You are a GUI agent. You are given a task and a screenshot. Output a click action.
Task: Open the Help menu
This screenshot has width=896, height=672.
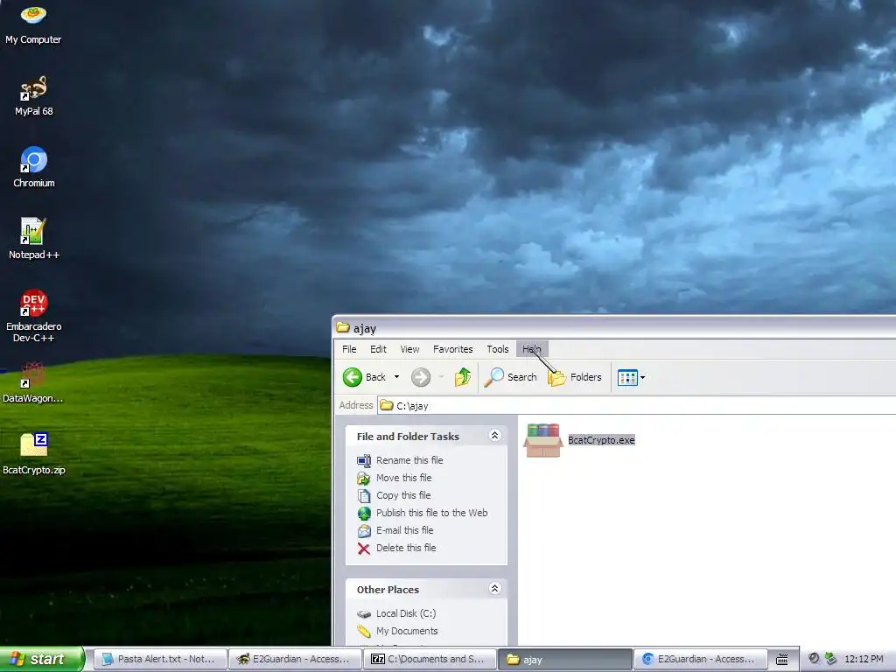tap(531, 349)
